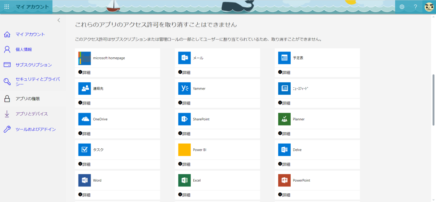Open the user profile avatar

click(429, 7)
